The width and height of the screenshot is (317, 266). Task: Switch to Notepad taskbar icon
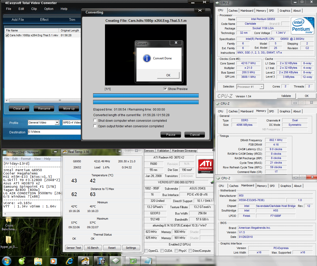pos(148,261)
